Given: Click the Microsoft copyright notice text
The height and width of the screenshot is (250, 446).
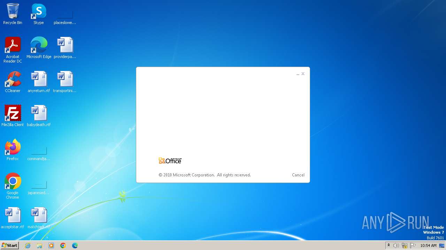Looking at the screenshot, I should pos(205,175).
